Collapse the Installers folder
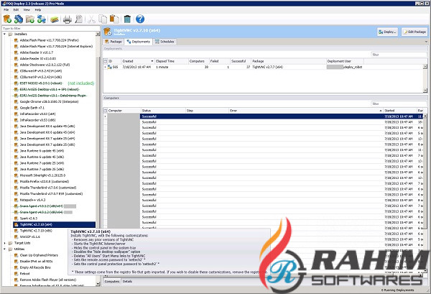431x294 pixels. 4,34
